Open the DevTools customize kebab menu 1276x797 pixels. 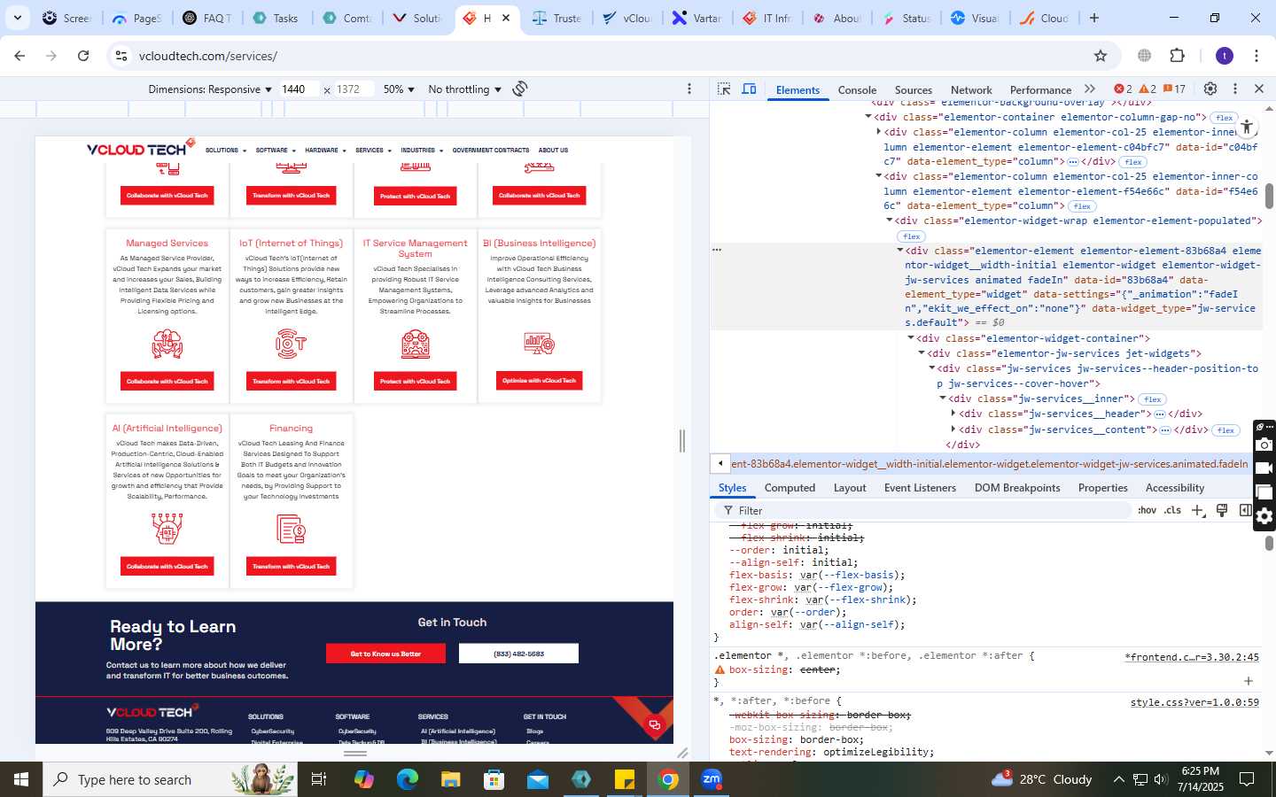click(1234, 89)
